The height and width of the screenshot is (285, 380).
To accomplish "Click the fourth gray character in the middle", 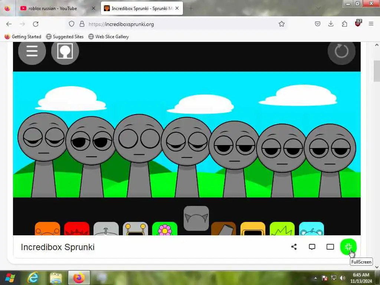I will click(187, 157).
